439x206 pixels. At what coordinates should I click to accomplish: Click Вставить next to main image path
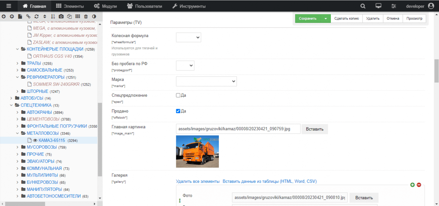pyautogui.click(x=315, y=129)
